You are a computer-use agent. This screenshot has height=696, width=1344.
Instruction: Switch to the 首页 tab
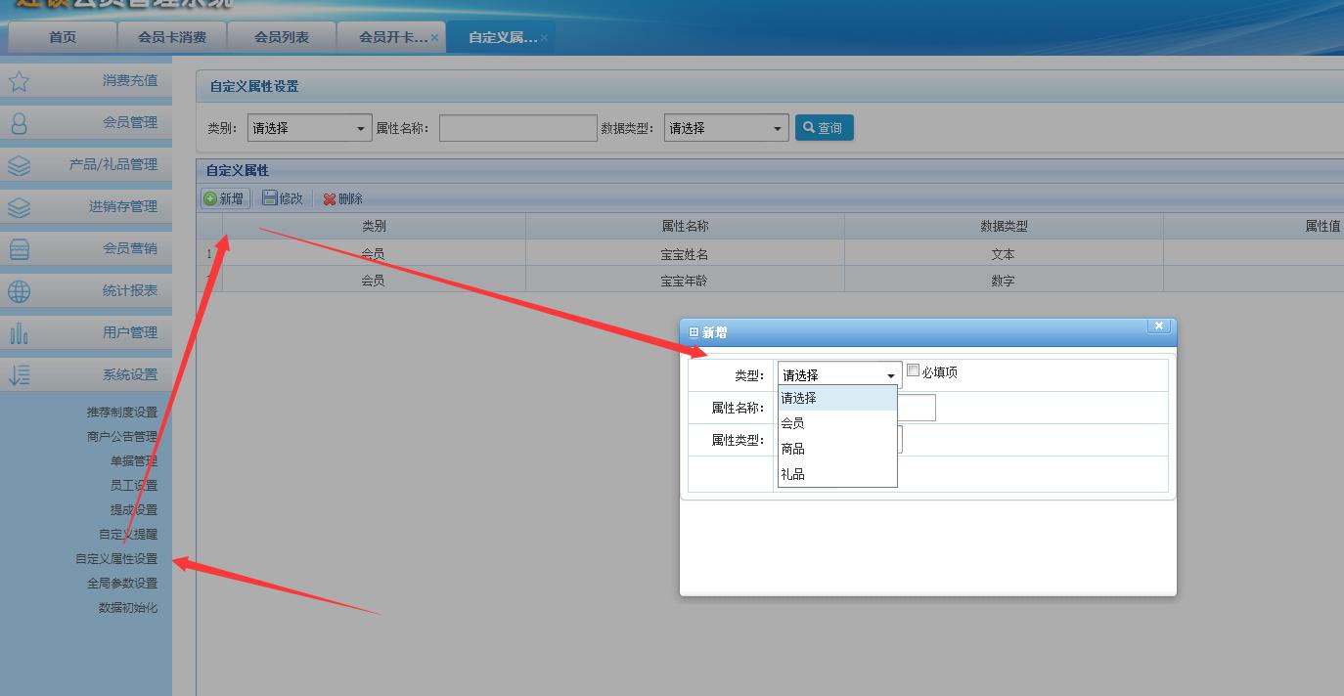click(x=63, y=37)
